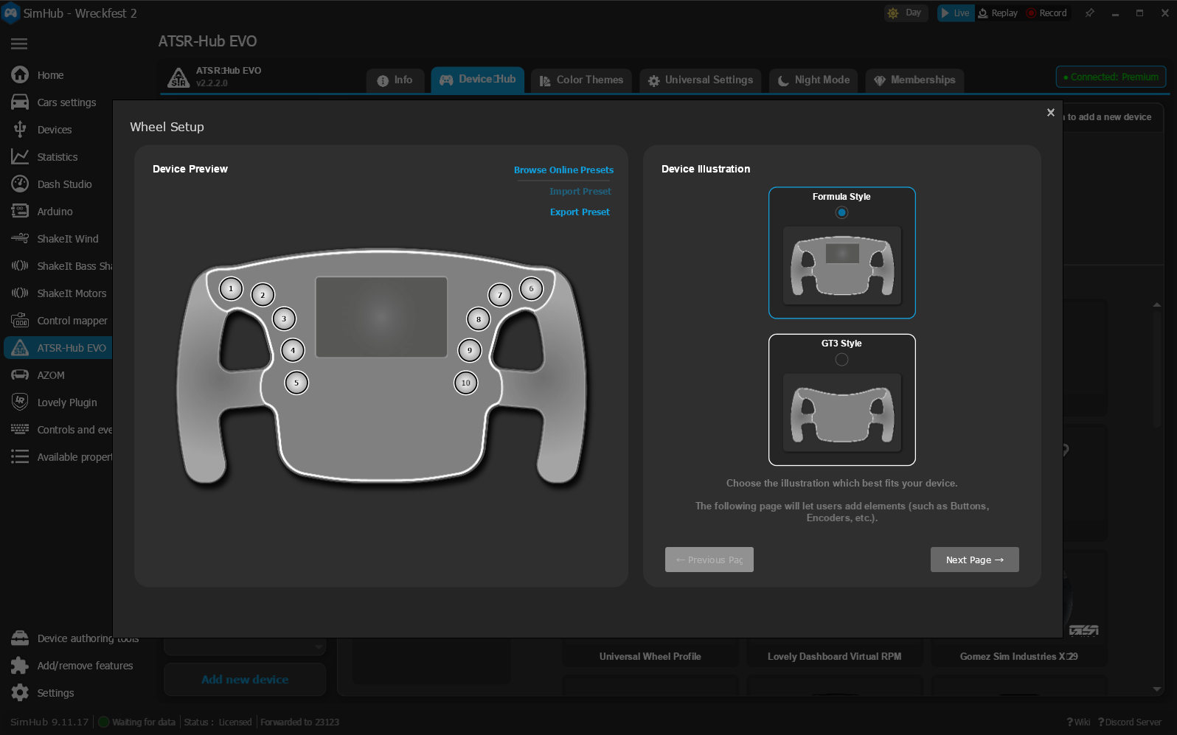Open the Info tab
The height and width of the screenshot is (735, 1177).
[395, 80]
